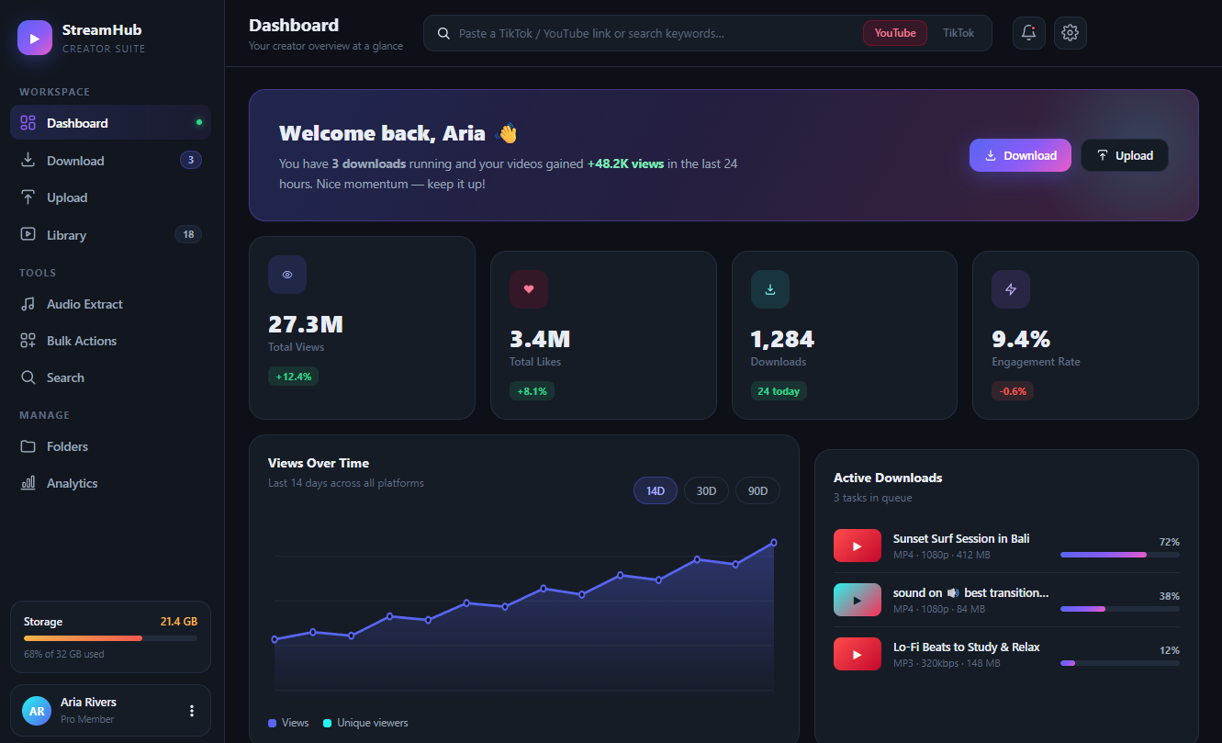The height and width of the screenshot is (743, 1222).
Task: Toggle the Unique viewers legend series
Action: (x=365, y=723)
